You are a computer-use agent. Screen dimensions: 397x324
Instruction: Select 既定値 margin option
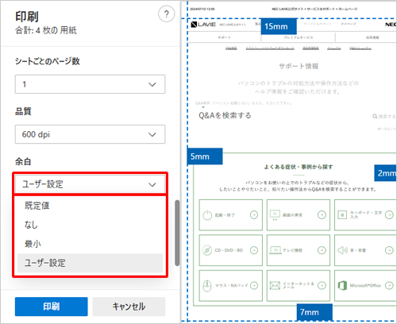click(x=90, y=206)
